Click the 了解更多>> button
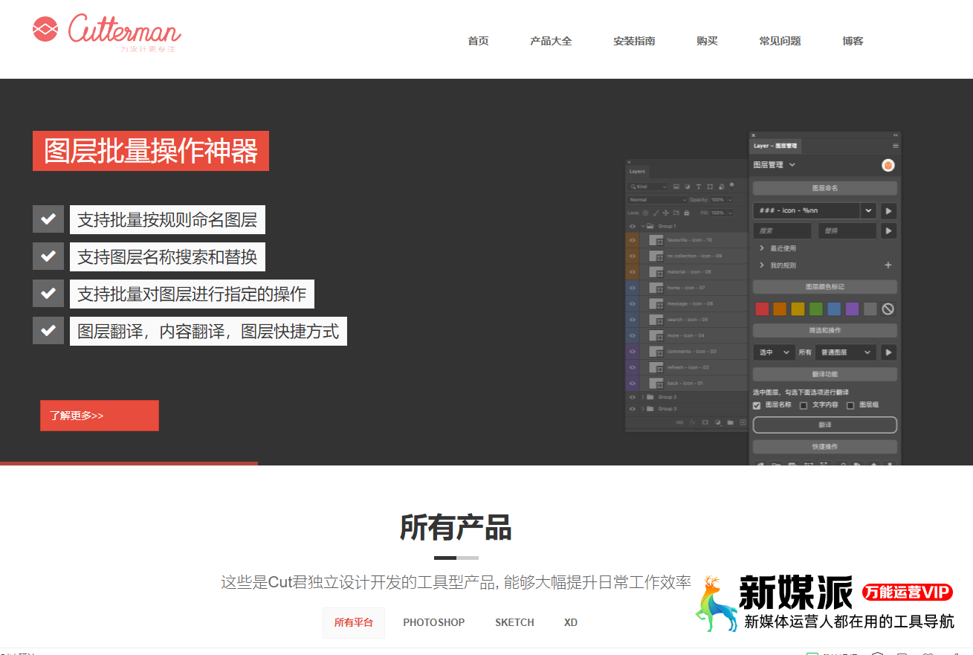The width and height of the screenshot is (973, 655). click(100, 416)
